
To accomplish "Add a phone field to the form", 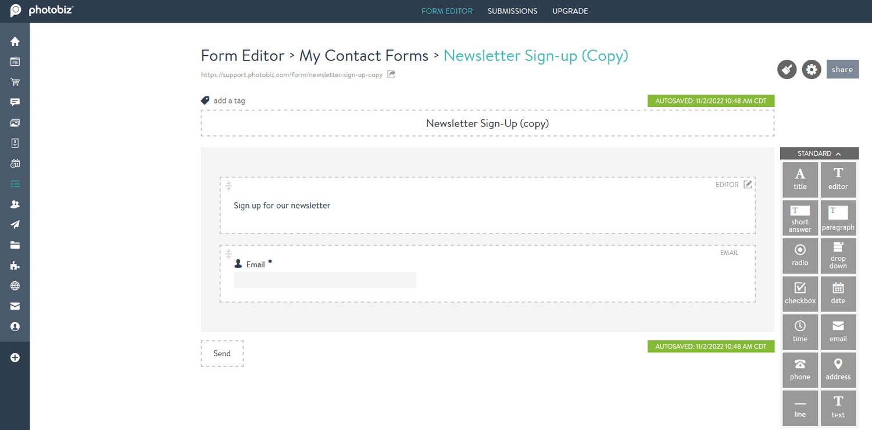I will click(x=800, y=370).
